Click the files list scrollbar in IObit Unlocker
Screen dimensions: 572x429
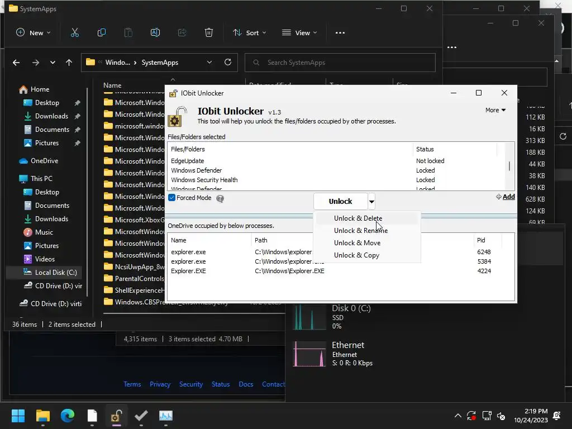pyautogui.click(x=509, y=166)
